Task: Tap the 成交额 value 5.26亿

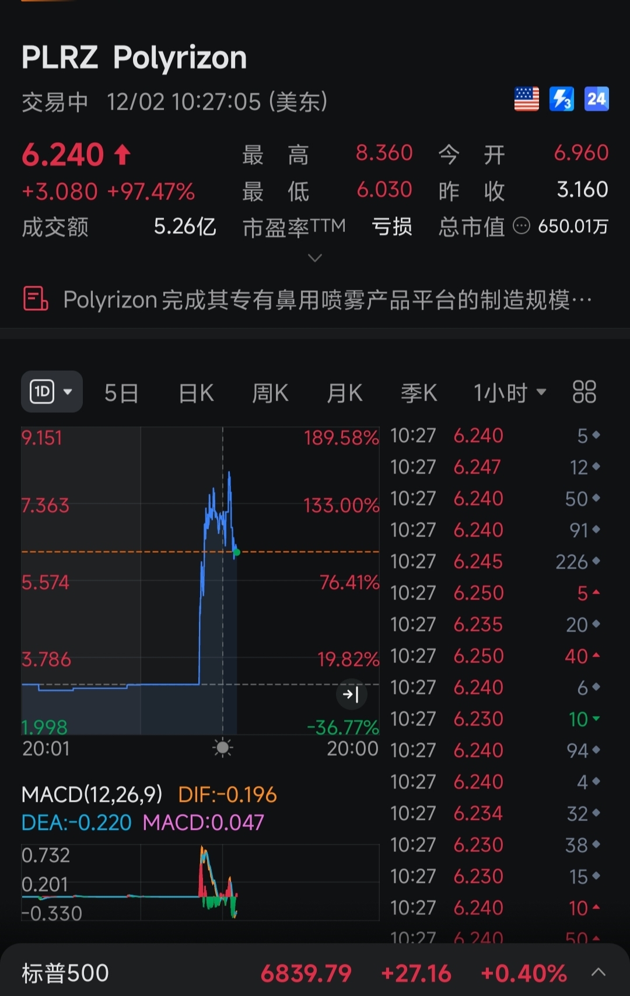Action: click(x=185, y=226)
